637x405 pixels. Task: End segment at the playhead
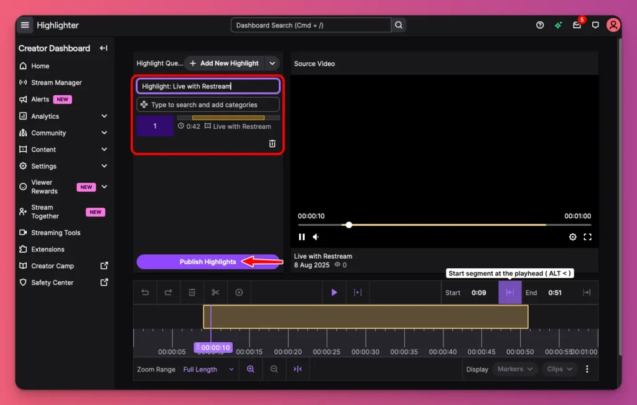point(586,292)
